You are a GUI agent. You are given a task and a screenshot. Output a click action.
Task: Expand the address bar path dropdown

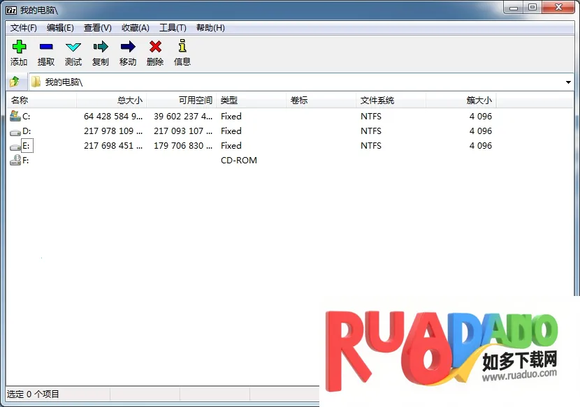tap(567, 82)
